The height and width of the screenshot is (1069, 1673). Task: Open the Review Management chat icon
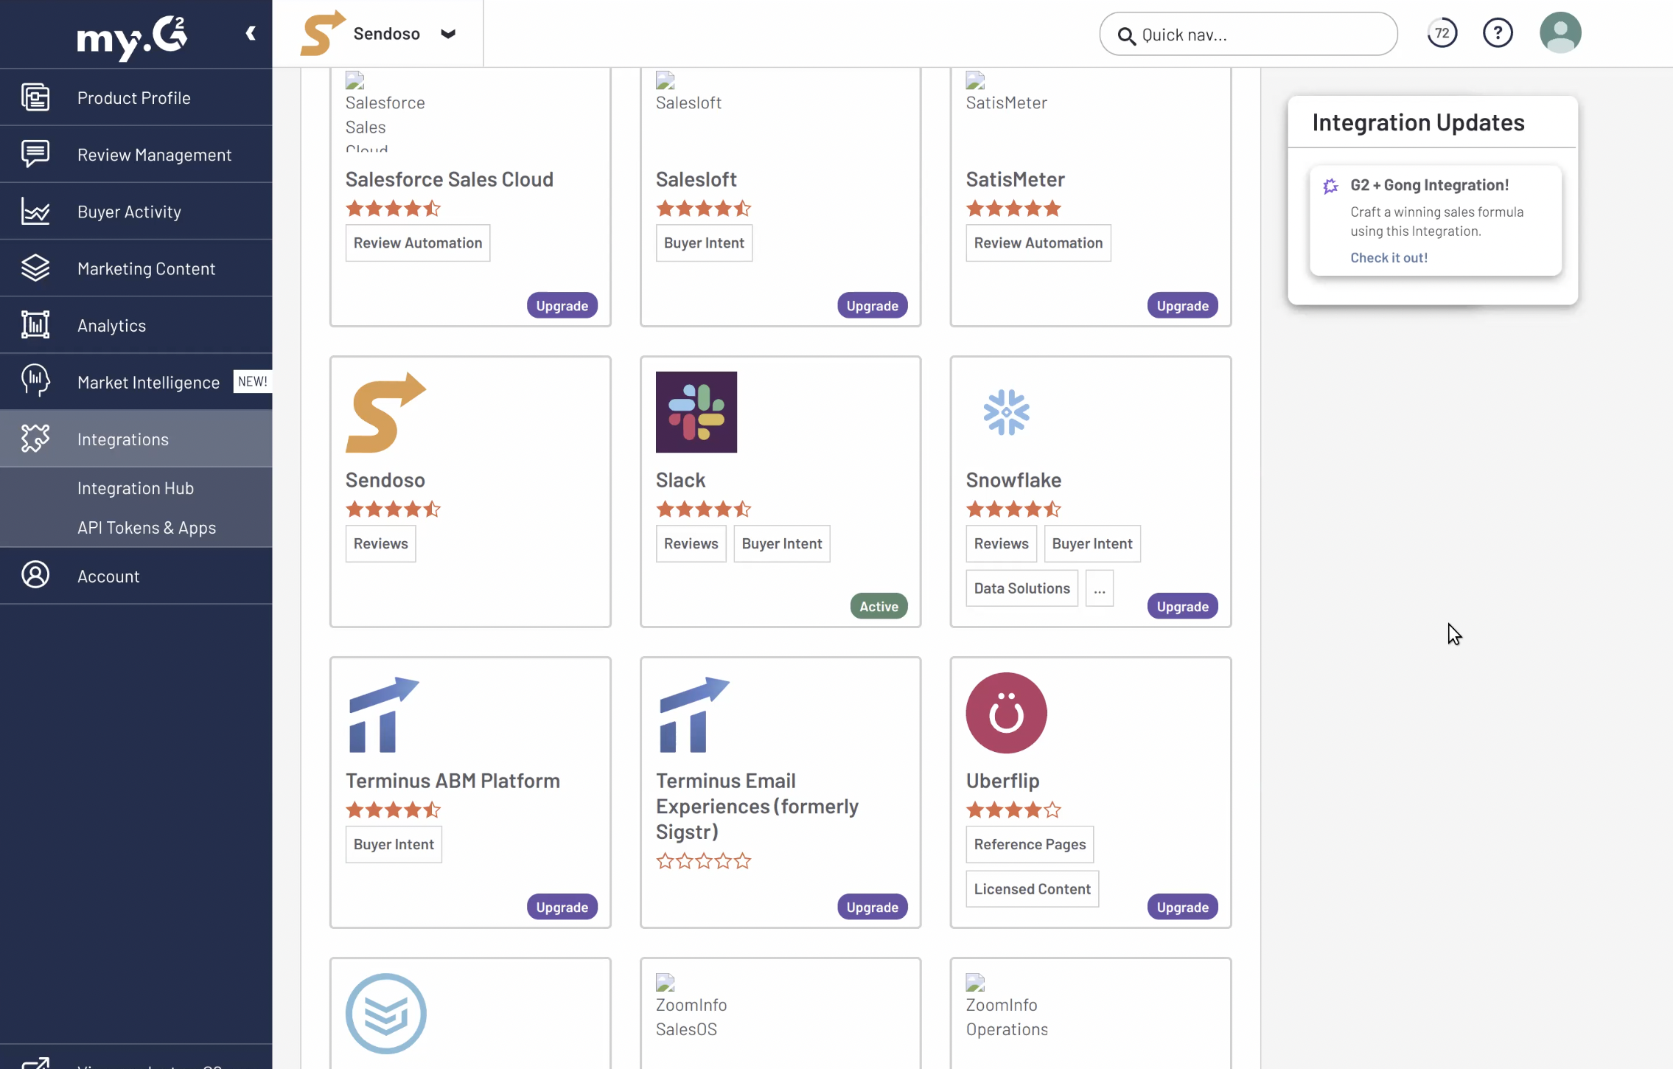coord(35,154)
